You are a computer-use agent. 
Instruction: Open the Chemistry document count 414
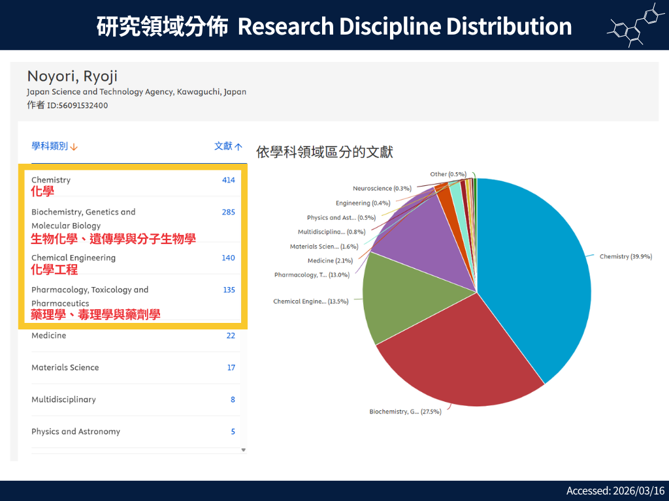click(x=228, y=180)
